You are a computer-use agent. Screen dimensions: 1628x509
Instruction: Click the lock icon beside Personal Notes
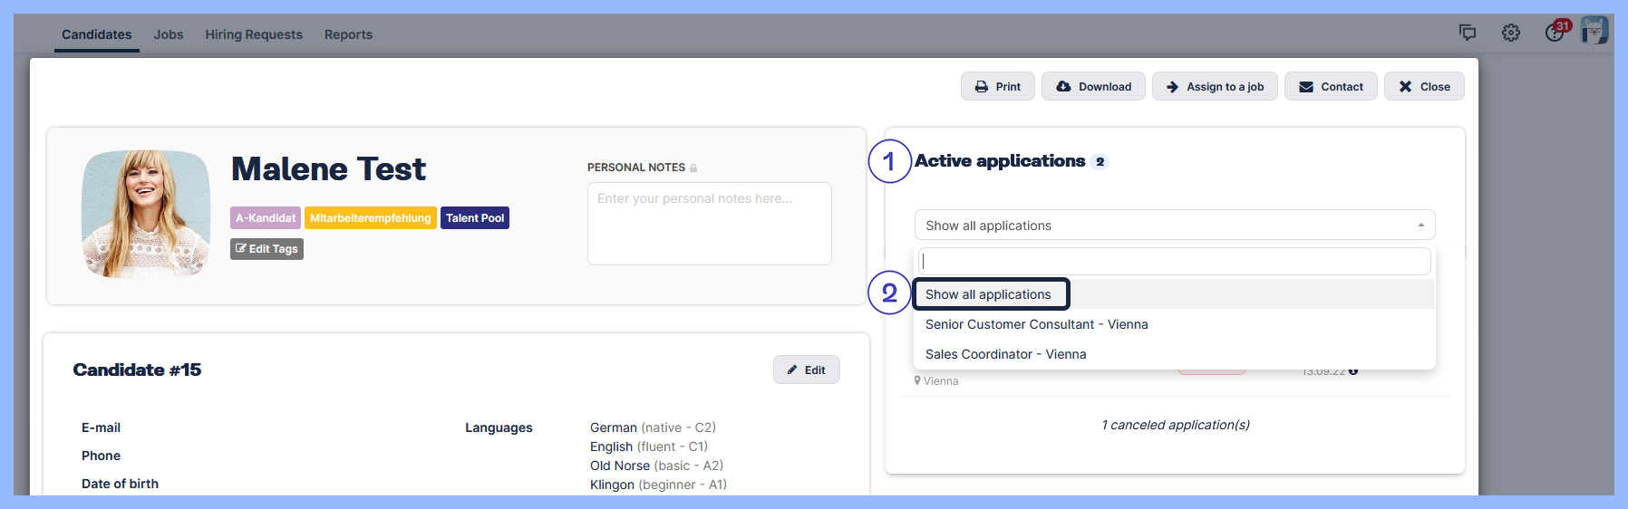click(693, 168)
